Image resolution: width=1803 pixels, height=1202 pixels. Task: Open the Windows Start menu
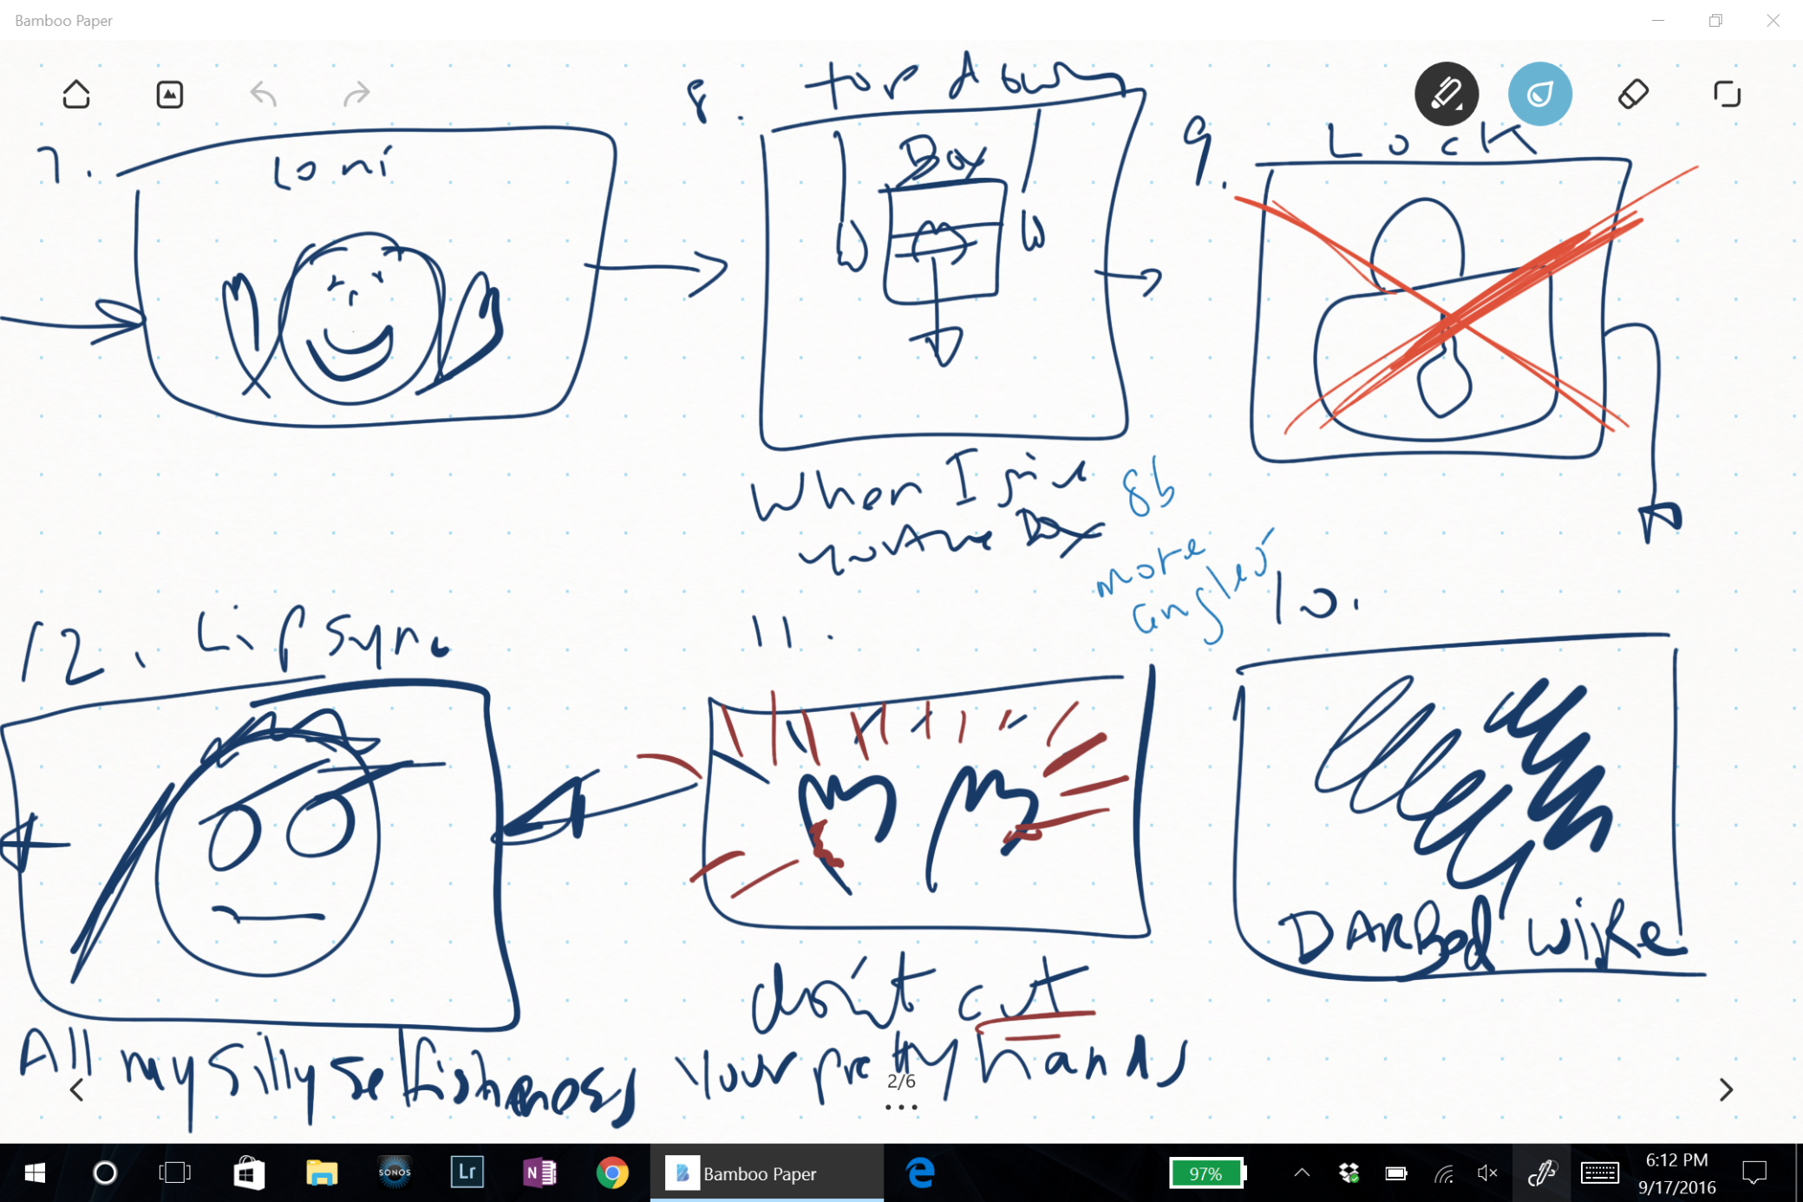click(35, 1173)
